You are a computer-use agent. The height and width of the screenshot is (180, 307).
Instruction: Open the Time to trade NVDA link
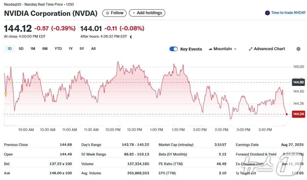288,13
